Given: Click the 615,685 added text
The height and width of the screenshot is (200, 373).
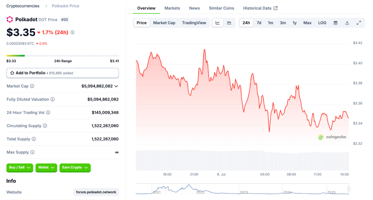Looking at the screenshot, I should click(x=61, y=73).
